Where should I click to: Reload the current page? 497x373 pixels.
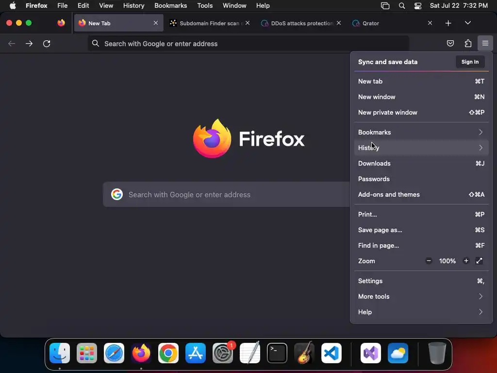(47, 43)
